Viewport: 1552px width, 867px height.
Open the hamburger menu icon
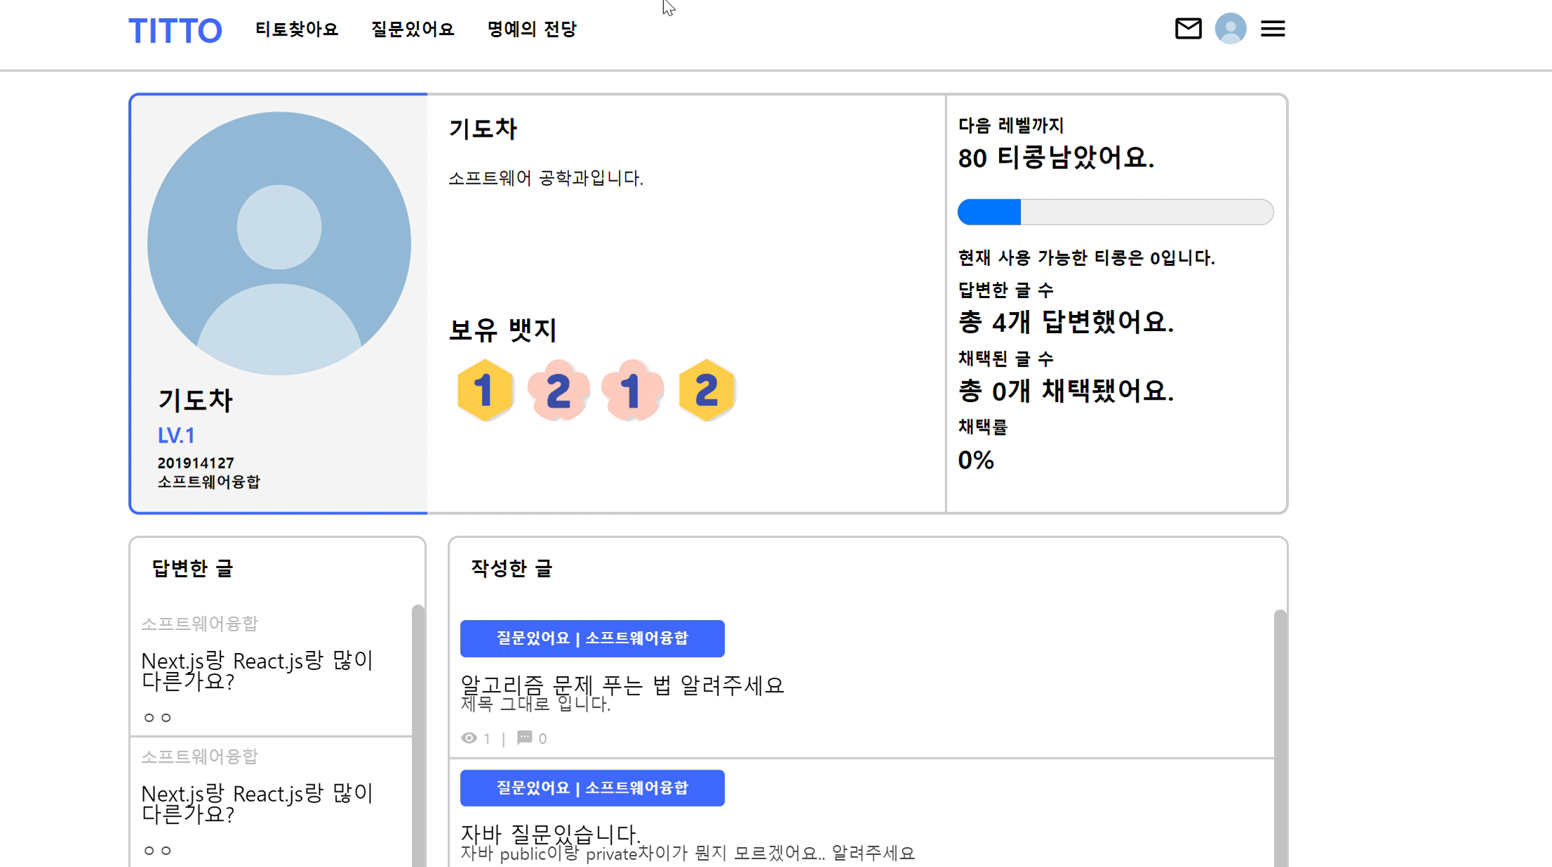(1272, 29)
